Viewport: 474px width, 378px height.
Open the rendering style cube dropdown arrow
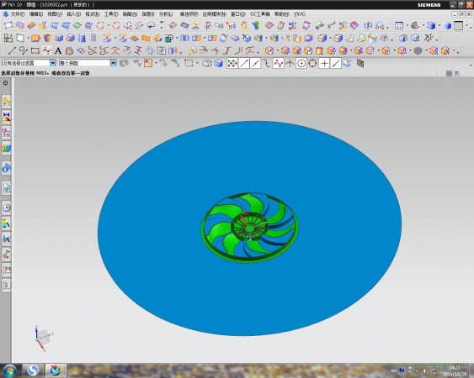coord(439,26)
